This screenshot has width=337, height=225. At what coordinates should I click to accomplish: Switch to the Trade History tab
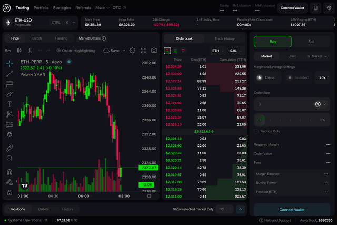225,38
